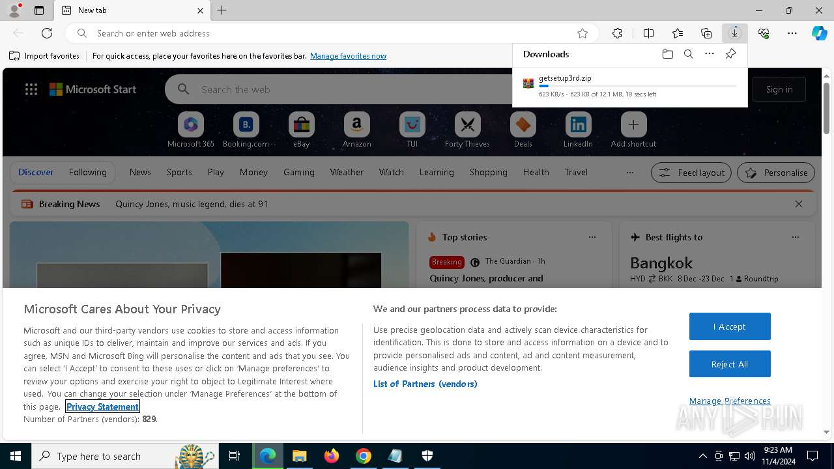
Task: Toggle the Downloads toolbar button
Action: [x=735, y=33]
